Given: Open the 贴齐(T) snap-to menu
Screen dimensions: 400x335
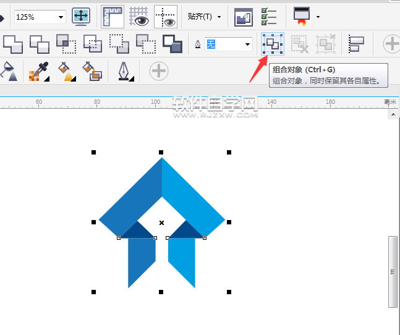Looking at the screenshot, I should point(204,17).
